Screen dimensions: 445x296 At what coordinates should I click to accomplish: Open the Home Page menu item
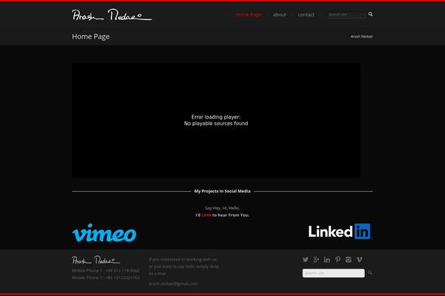point(248,15)
